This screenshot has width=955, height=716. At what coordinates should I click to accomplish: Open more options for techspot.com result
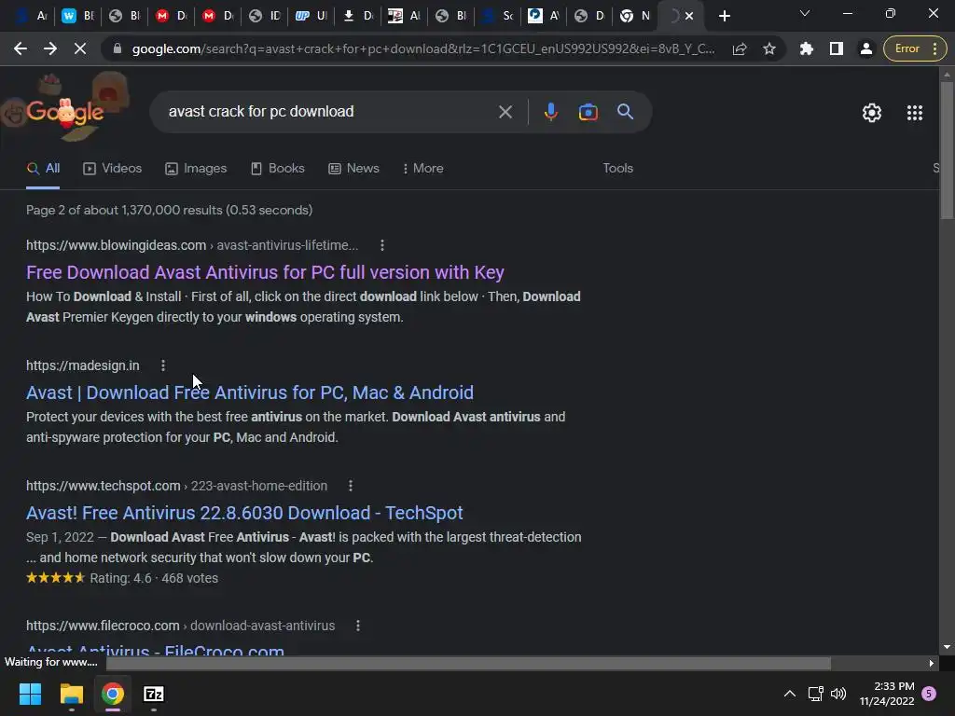(x=351, y=486)
